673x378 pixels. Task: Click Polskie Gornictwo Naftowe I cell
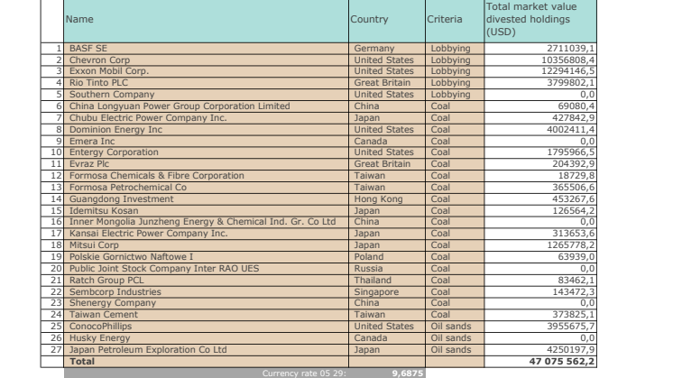206,257
